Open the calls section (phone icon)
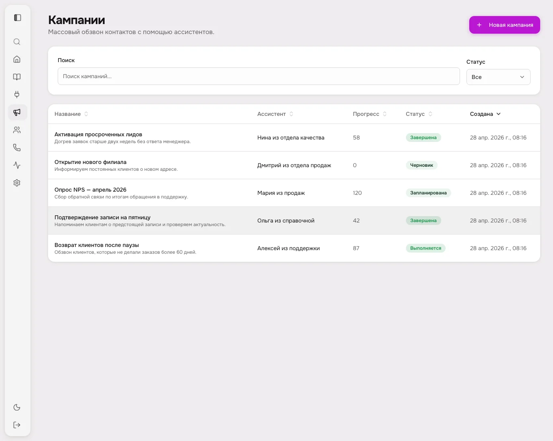The height and width of the screenshot is (441, 553). (x=17, y=147)
